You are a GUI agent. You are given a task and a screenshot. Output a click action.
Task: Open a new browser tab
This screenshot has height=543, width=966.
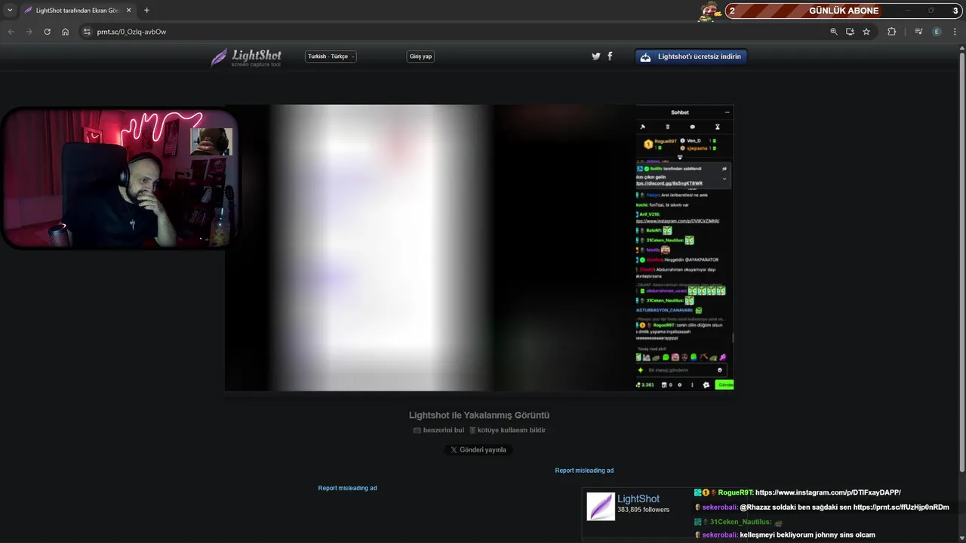click(x=146, y=11)
